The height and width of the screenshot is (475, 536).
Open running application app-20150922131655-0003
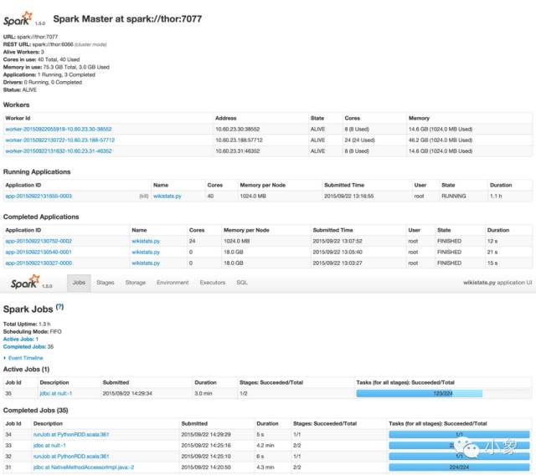click(x=39, y=195)
